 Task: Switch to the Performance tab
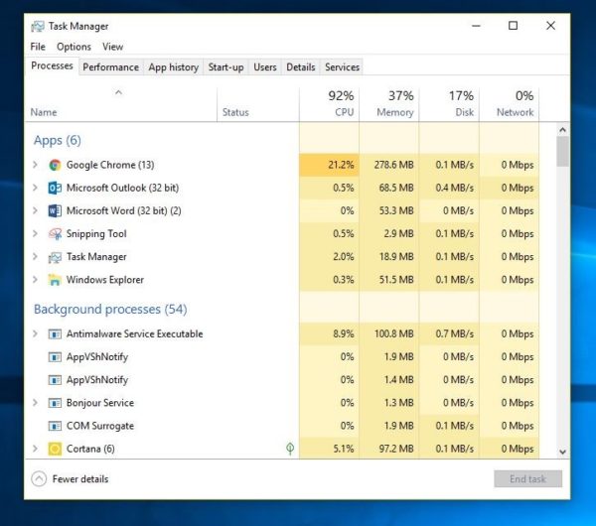click(x=110, y=67)
